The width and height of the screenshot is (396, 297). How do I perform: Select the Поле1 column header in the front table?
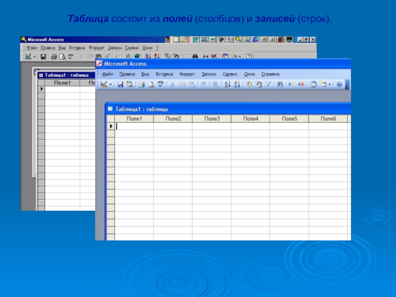pos(134,119)
